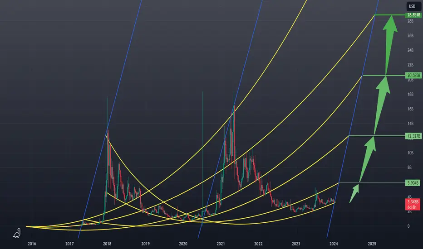The image size is (423, 249).
Task: Click the 22B price axis label
Action: (410, 65)
